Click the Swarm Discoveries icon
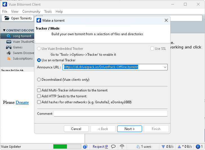This screenshot has height=150, width=205. (9, 53)
